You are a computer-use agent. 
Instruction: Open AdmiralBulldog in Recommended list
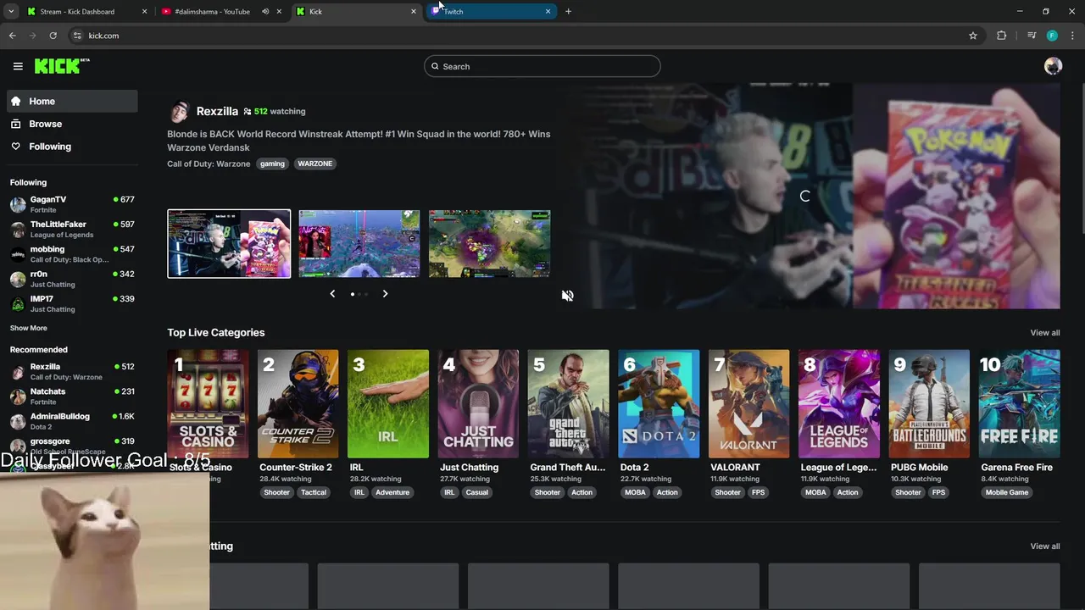(x=72, y=421)
